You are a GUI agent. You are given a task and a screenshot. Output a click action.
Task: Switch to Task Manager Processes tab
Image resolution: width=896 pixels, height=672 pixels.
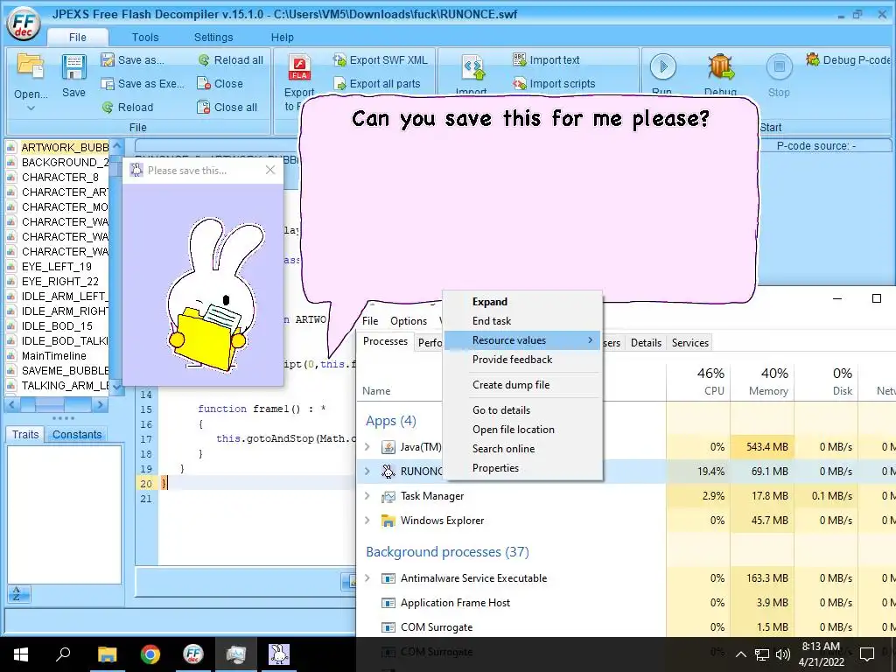[385, 341]
